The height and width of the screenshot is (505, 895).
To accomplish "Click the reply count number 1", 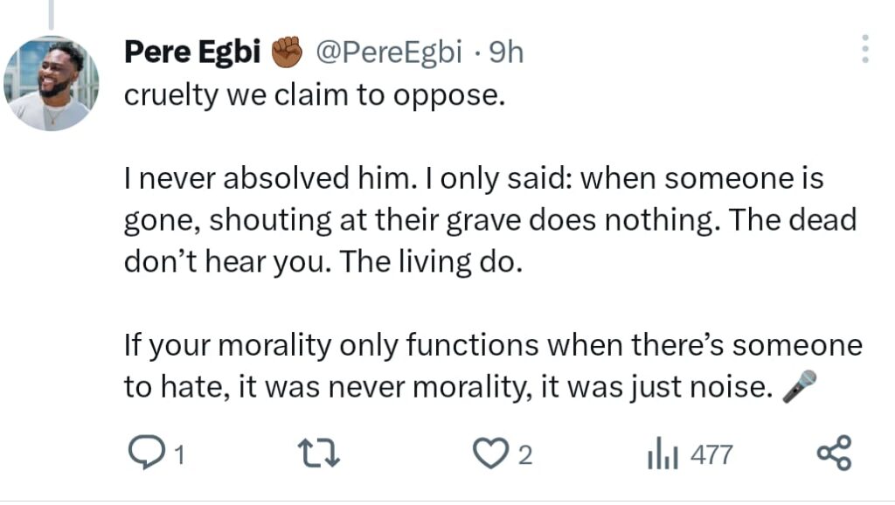I will (x=178, y=455).
